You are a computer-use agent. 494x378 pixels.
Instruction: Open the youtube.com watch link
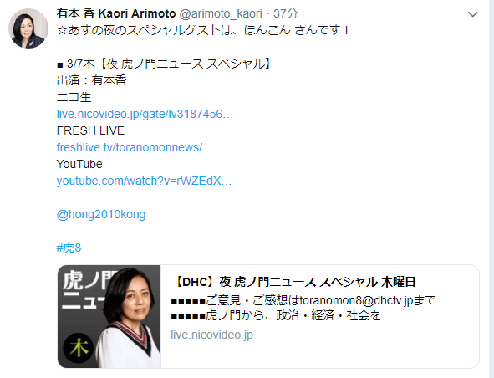(144, 181)
